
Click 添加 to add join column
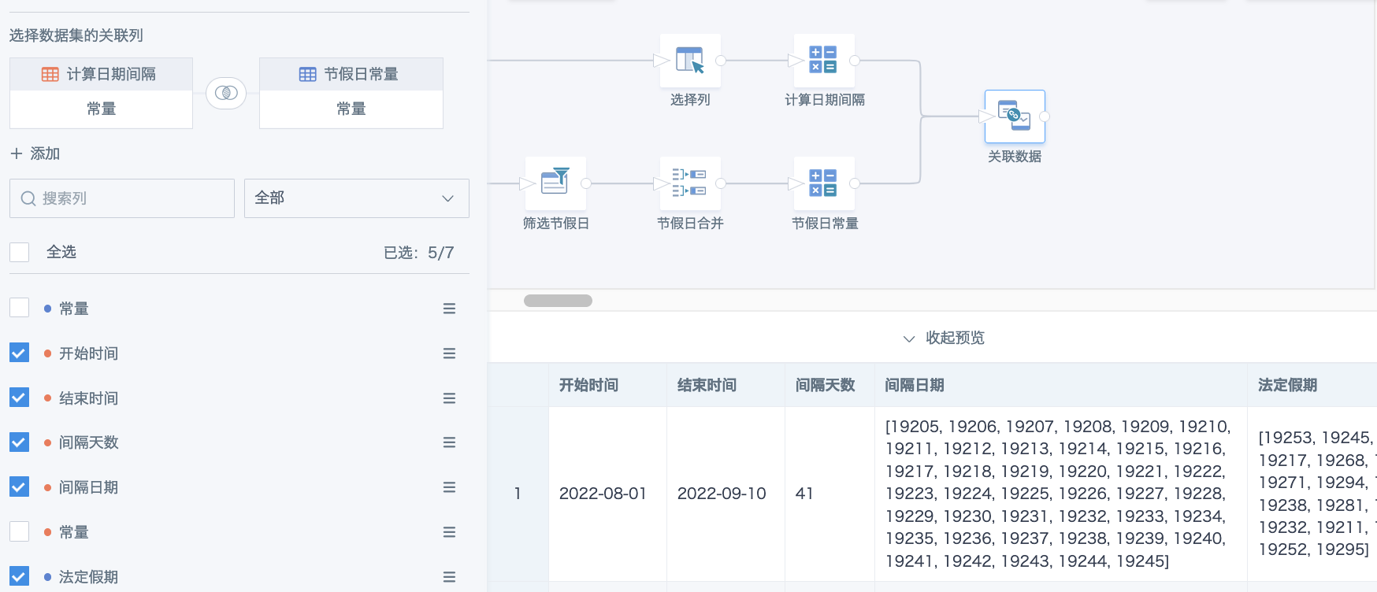35,154
